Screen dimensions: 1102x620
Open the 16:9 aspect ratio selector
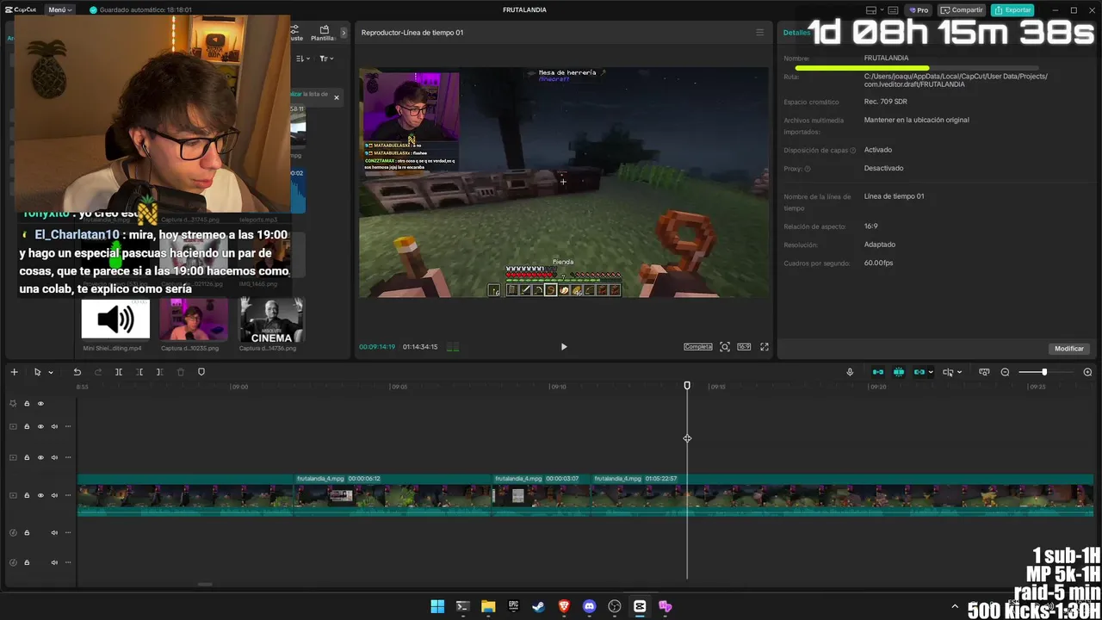744,347
